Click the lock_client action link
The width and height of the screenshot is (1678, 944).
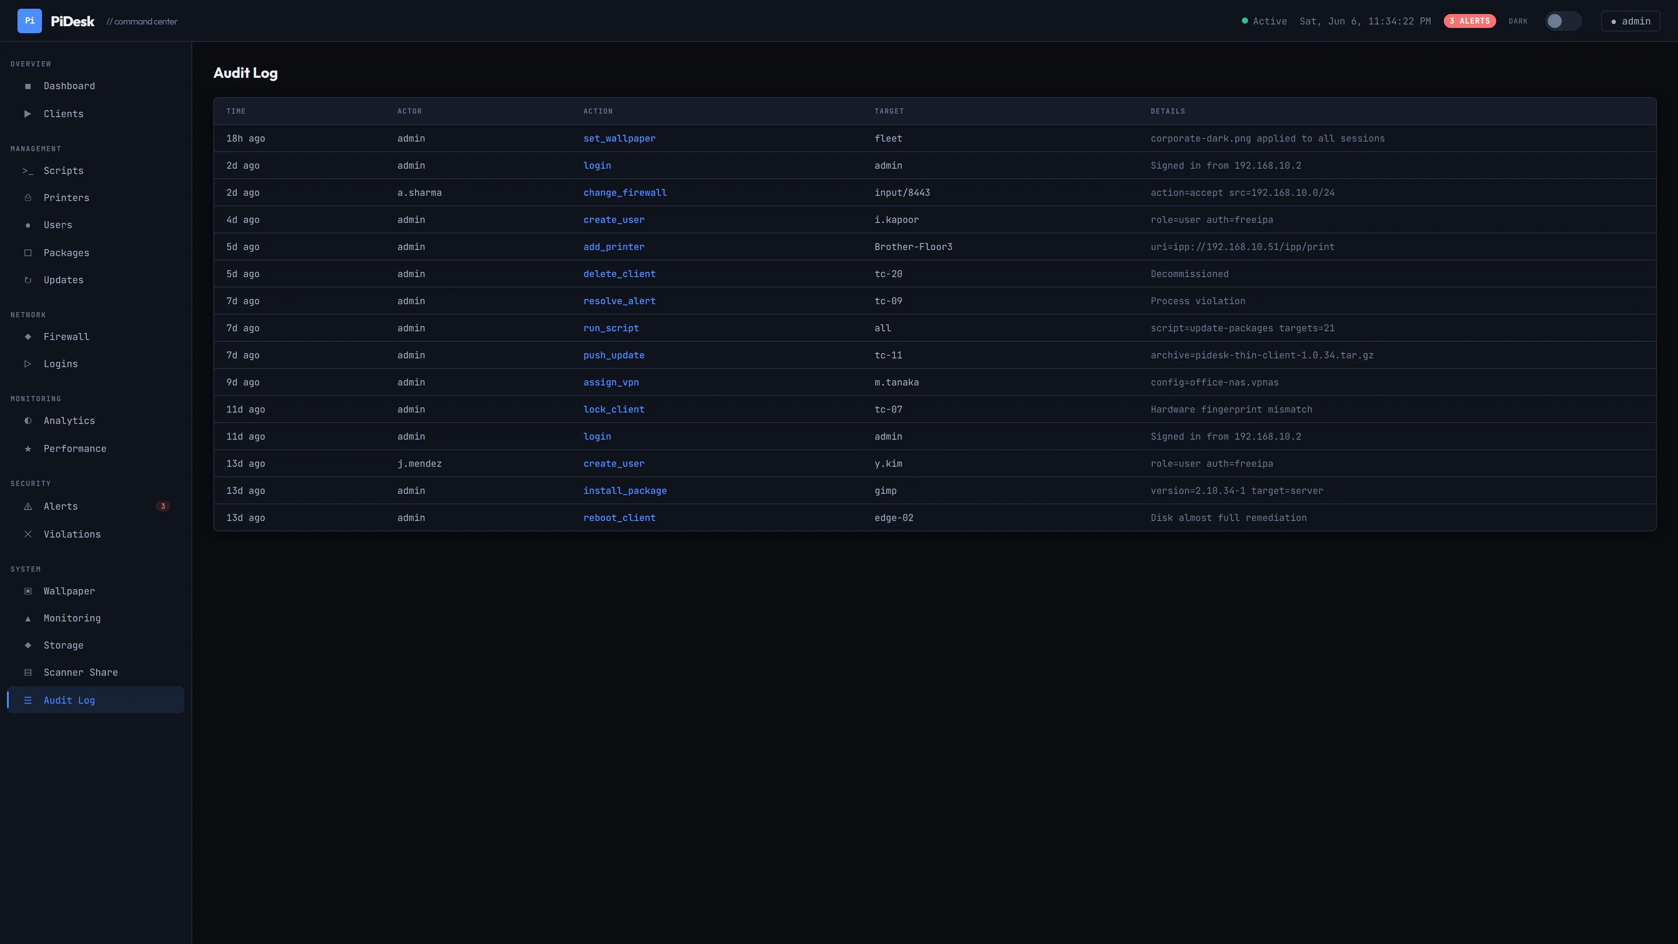[x=614, y=410]
